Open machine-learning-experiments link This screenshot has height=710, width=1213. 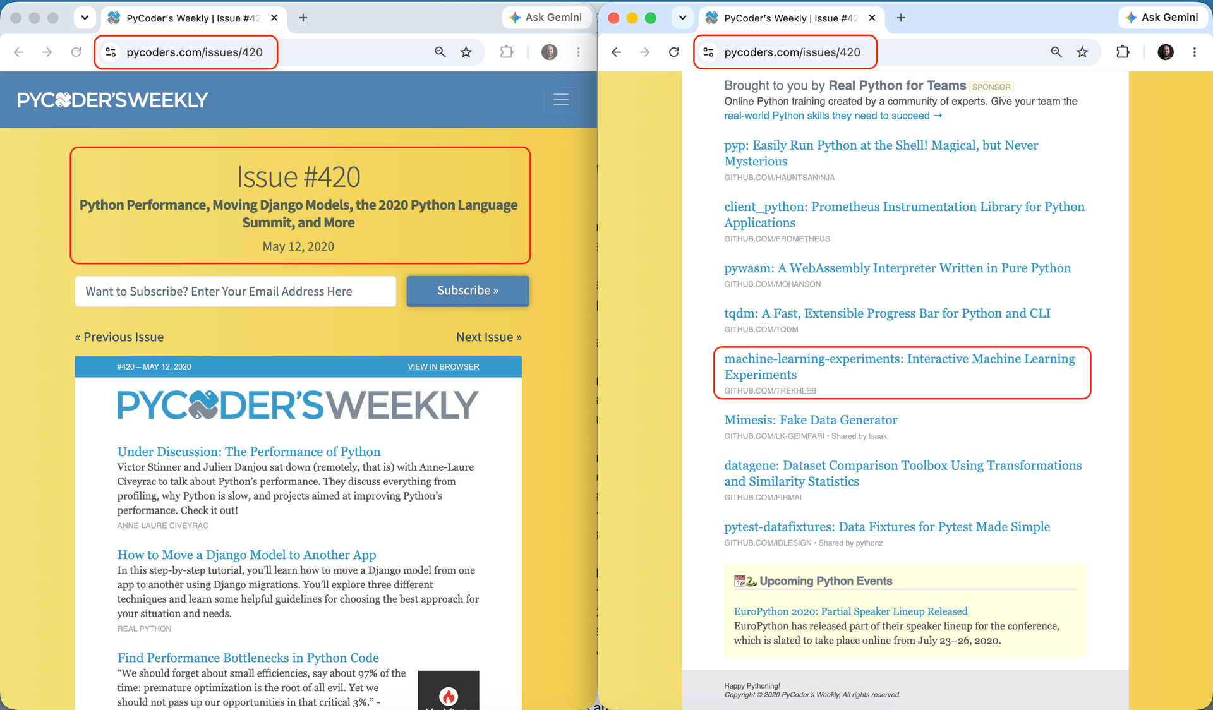pyautogui.click(x=900, y=366)
